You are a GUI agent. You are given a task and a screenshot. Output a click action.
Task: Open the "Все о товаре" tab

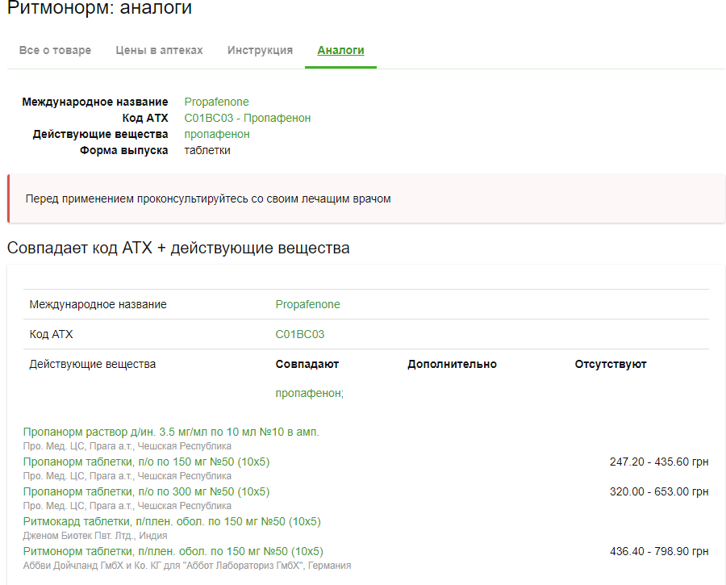(x=55, y=50)
